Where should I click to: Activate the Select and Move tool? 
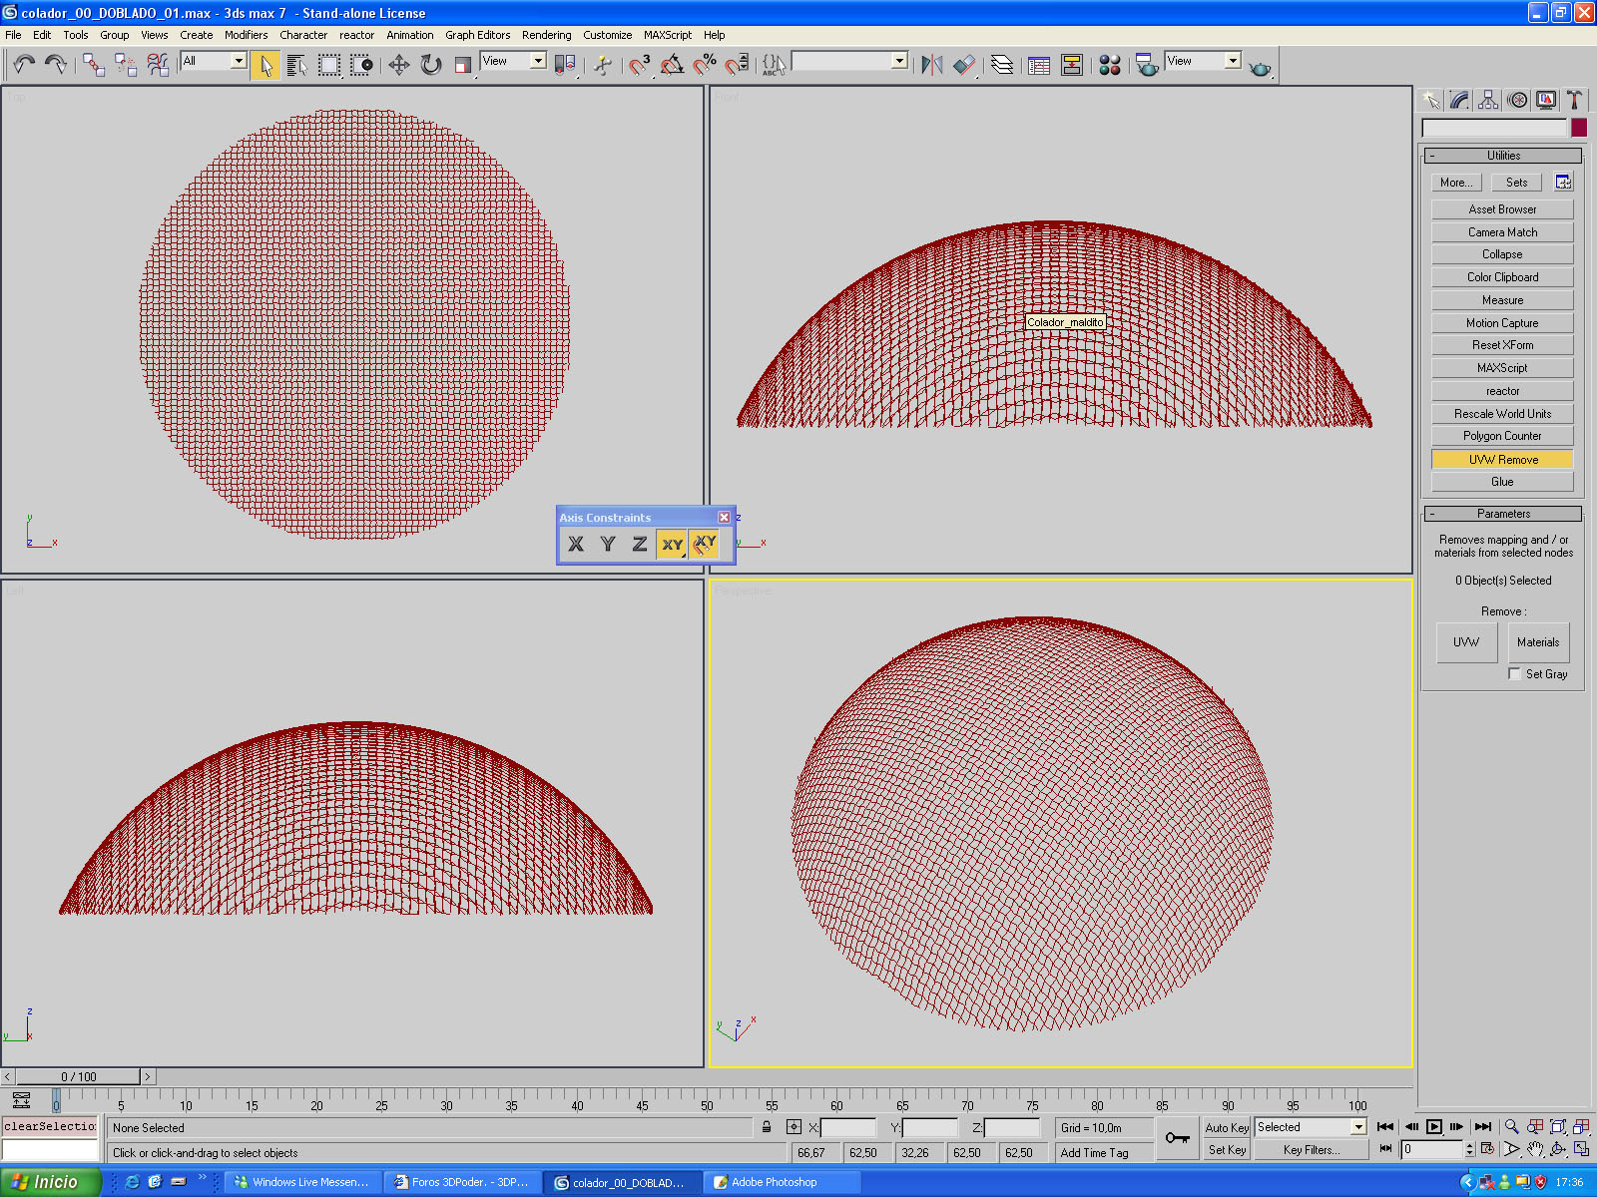coord(399,65)
